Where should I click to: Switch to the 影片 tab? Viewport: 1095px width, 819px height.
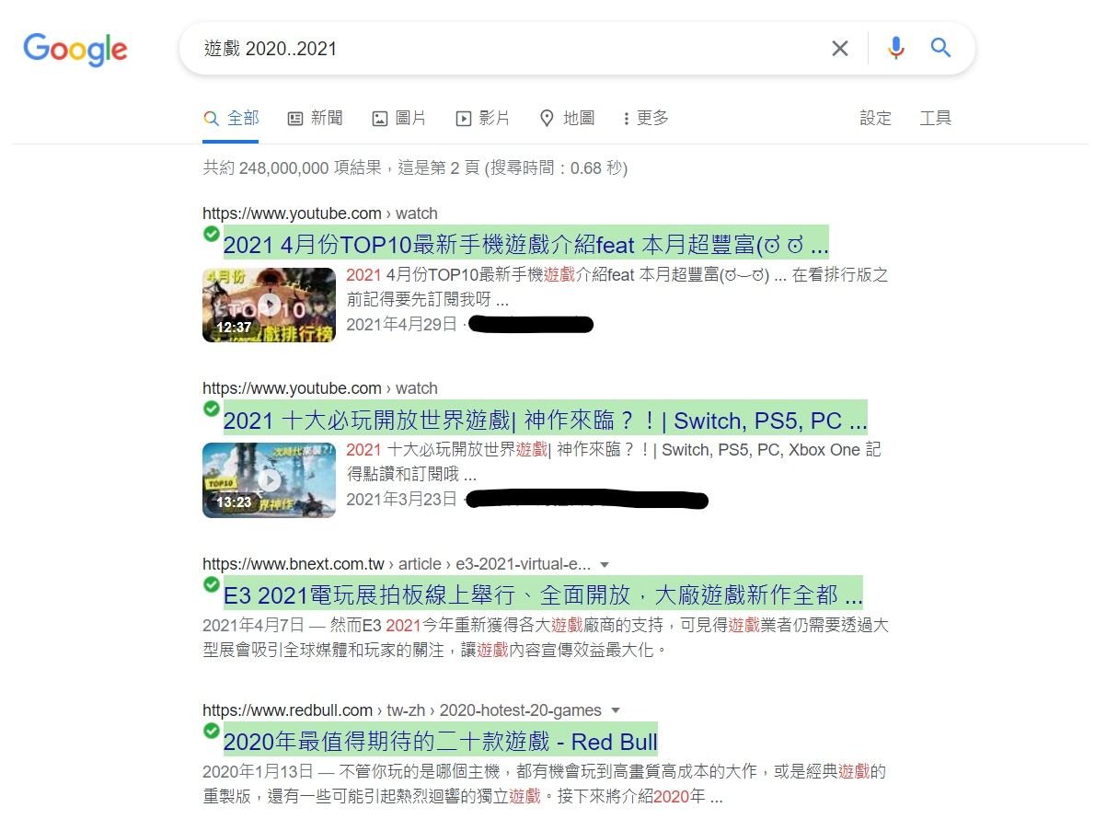tap(483, 118)
